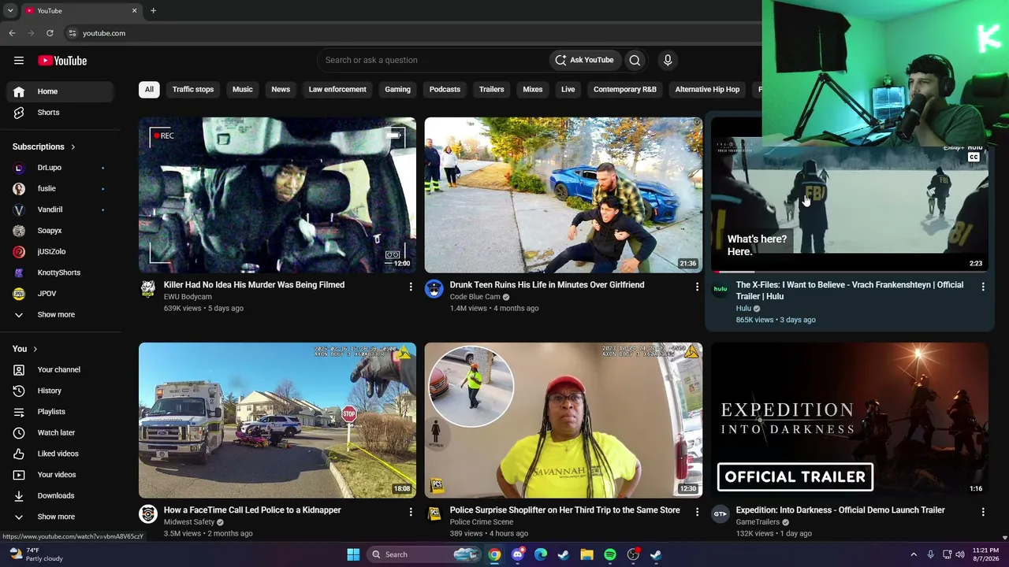Click the YouTube search input field
Image resolution: width=1009 pixels, height=567 pixels.
pyautogui.click(x=432, y=60)
